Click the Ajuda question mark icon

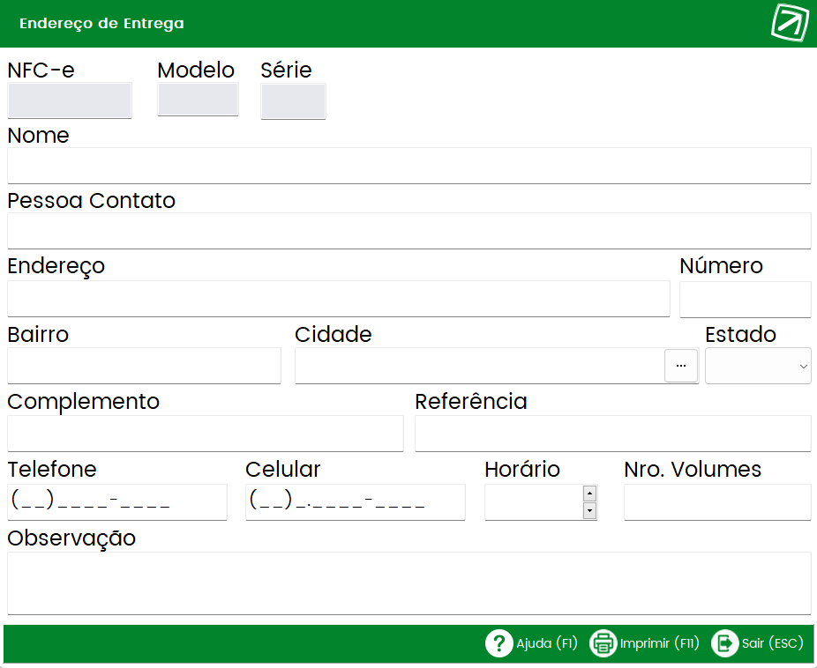click(x=498, y=643)
